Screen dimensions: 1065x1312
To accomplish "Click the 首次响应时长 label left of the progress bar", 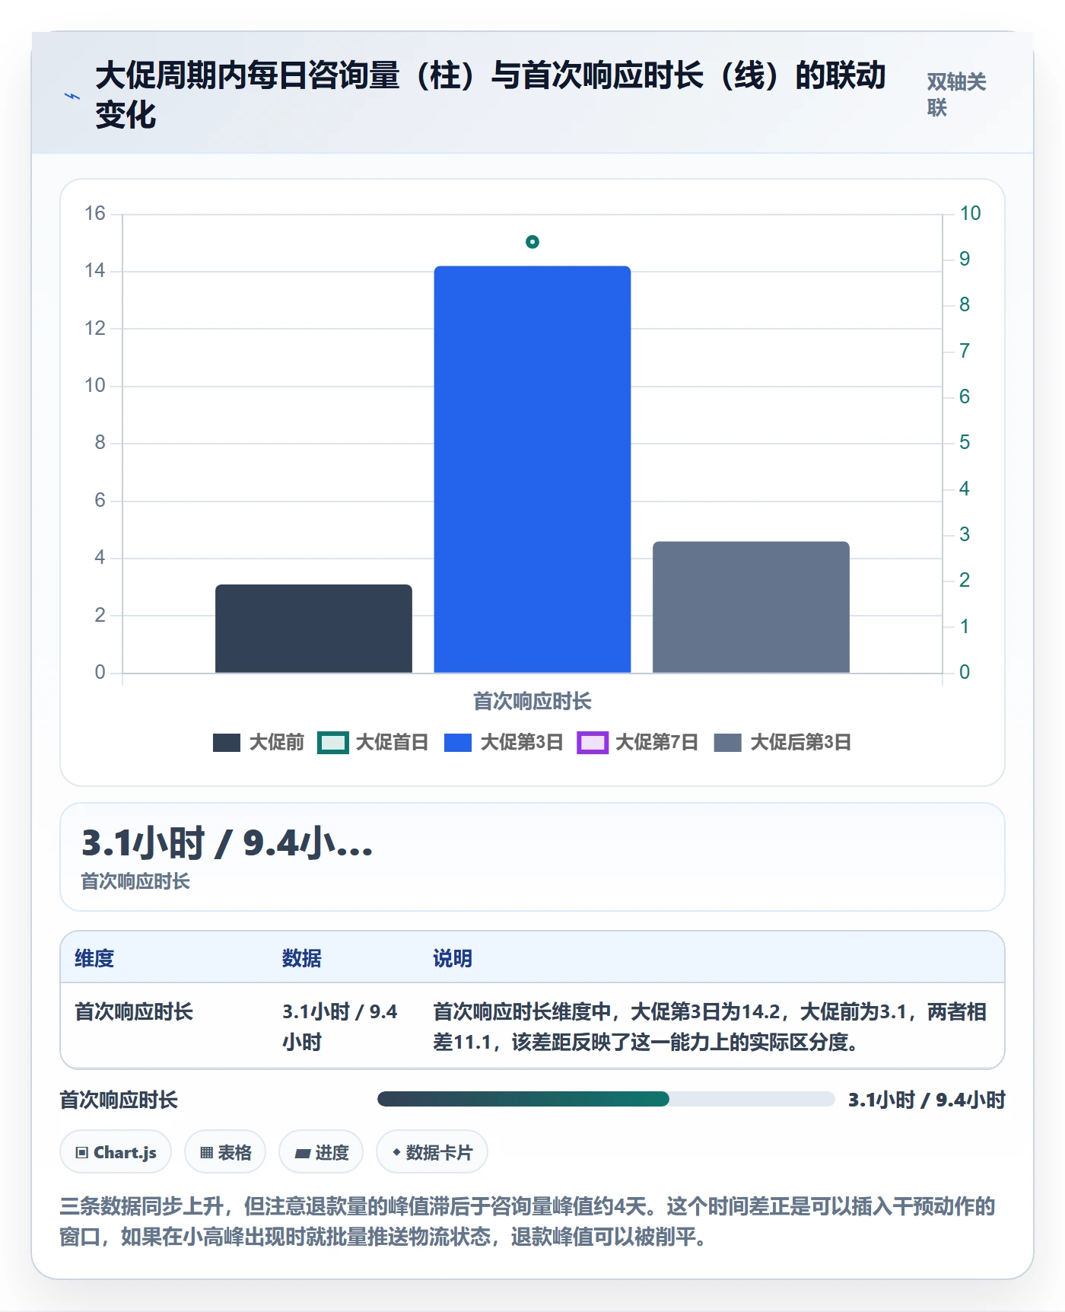I will tap(119, 1100).
